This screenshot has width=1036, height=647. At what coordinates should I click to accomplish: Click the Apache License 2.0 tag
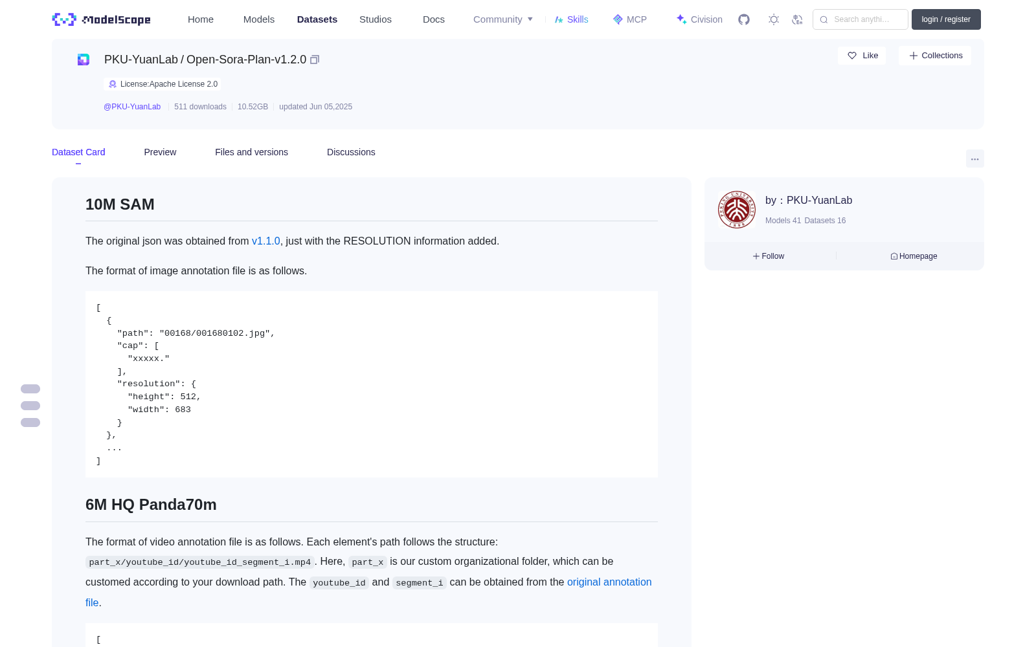163,84
